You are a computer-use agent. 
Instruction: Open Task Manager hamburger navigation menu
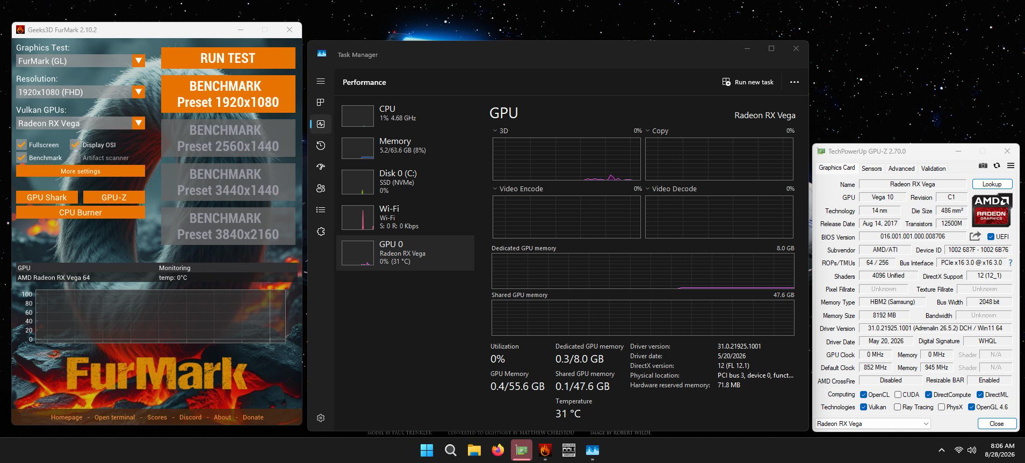321,81
